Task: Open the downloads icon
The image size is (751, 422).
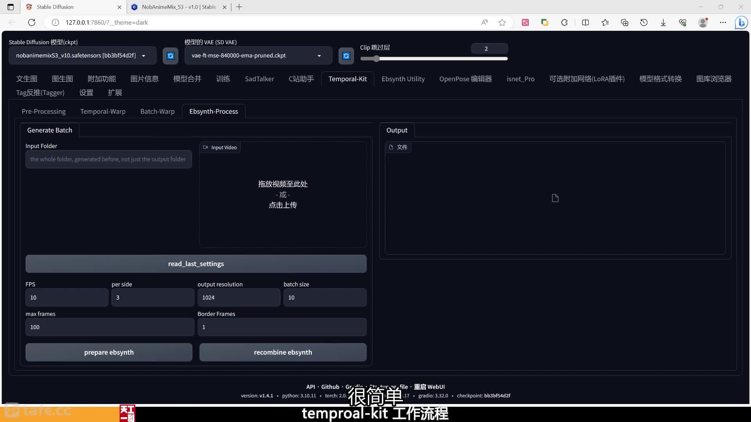Action: click(663, 22)
